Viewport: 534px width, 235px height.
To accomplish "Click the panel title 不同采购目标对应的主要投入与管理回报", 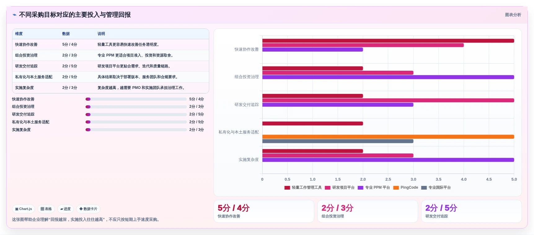I will point(75,15).
